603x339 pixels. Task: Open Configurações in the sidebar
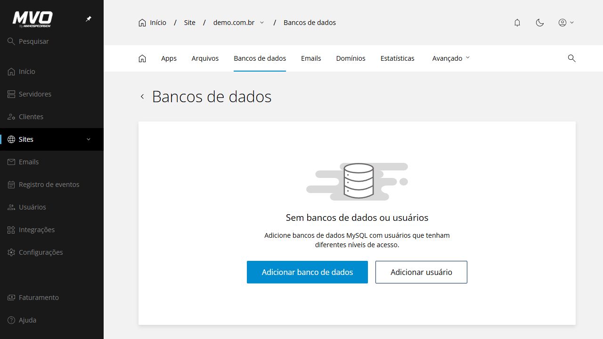coord(52,252)
